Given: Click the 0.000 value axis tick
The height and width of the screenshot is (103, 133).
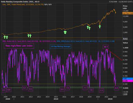Looking at the screenshot, I should point(126,88).
